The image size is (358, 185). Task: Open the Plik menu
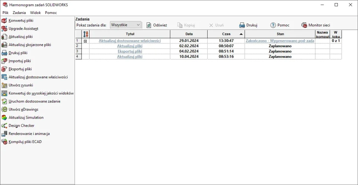point(6,13)
